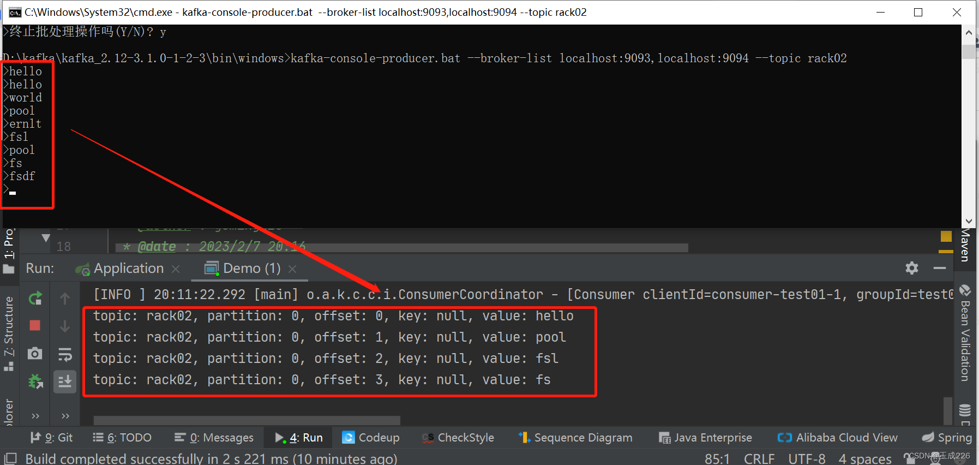Toggle scroll to end of console
The height and width of the screenshot is (465, 979).
point(65,381)
